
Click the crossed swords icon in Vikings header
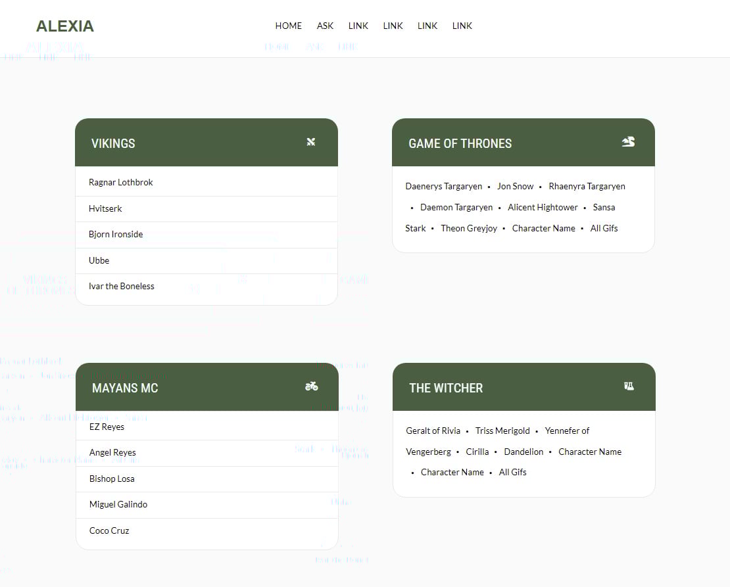click(x=311, y=142)
